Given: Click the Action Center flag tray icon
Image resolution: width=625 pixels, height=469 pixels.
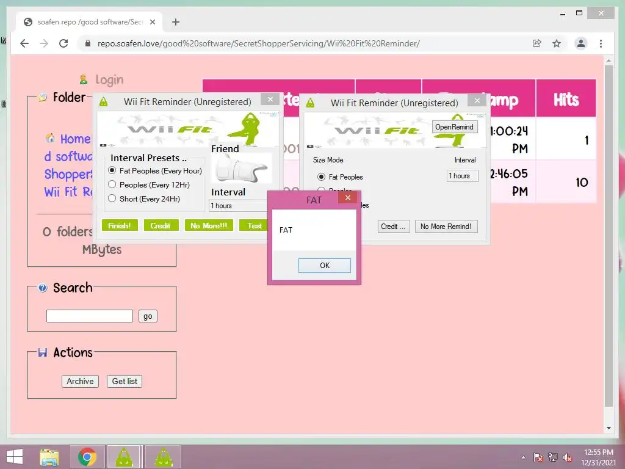Looking at the screenshot, I should tap(538, 457).
